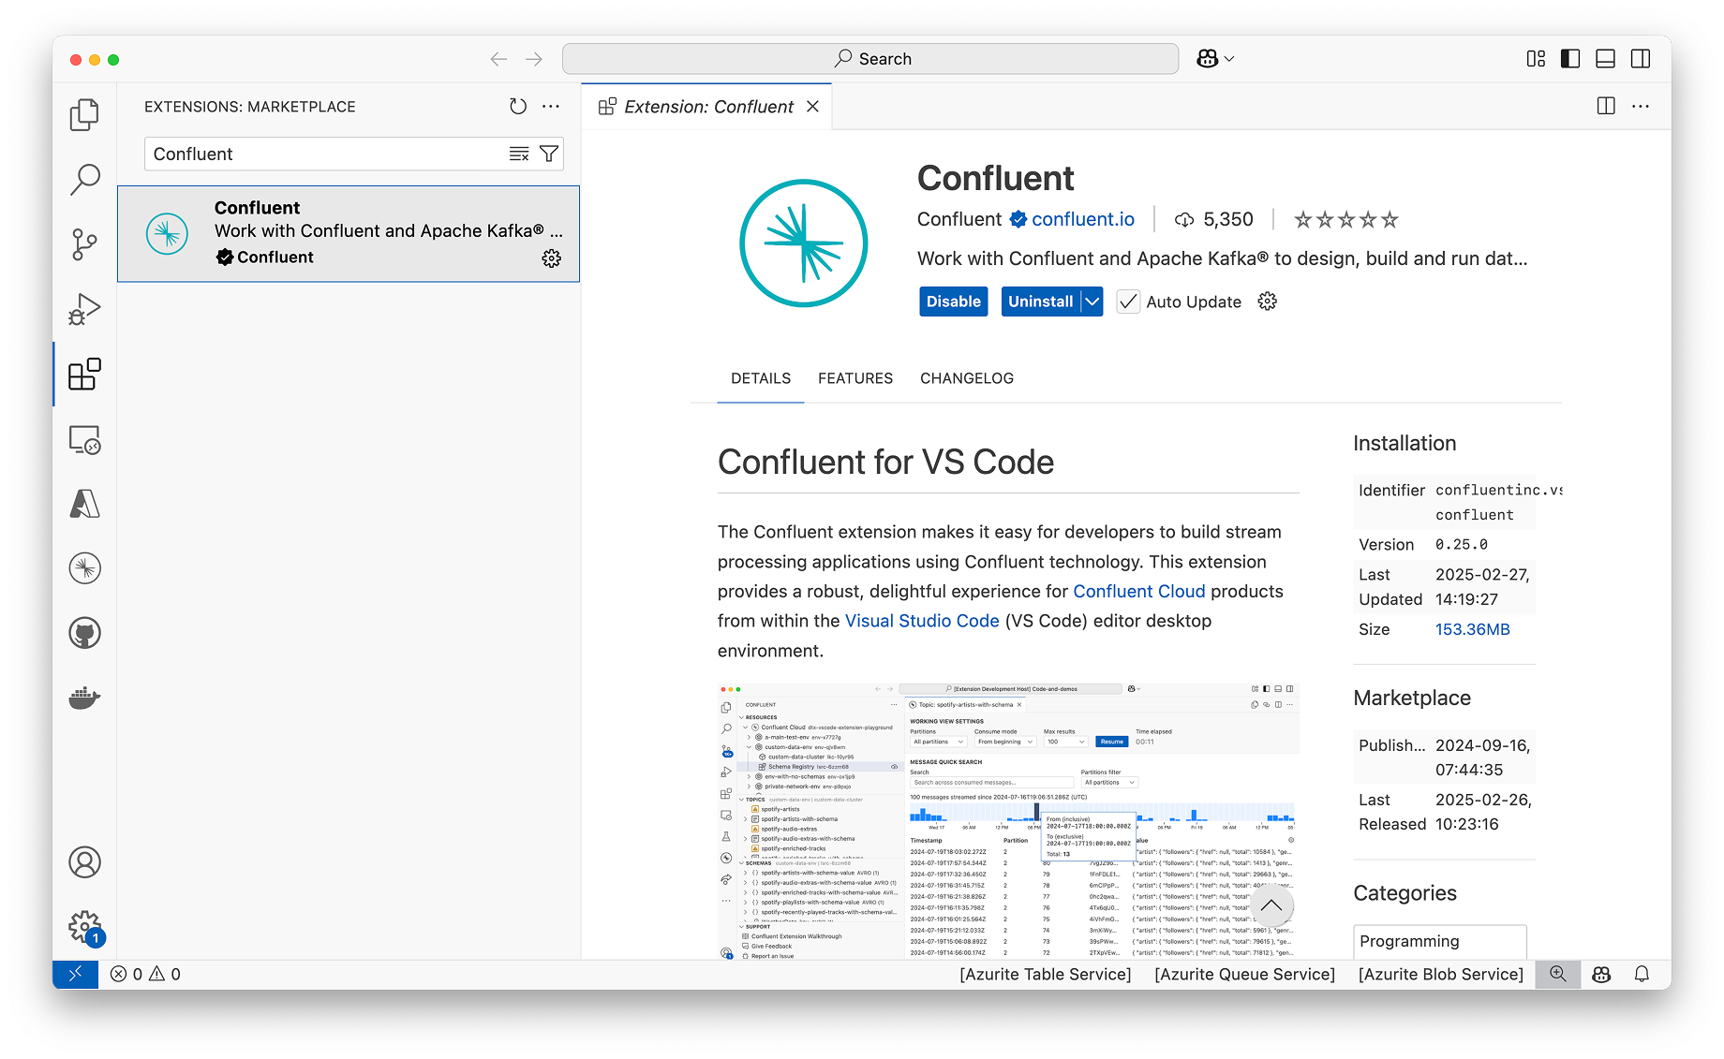Viewport: 1724px width, 1059px height.
Task: Close the Extension: Confluent tab
Action: coord(812,107)
